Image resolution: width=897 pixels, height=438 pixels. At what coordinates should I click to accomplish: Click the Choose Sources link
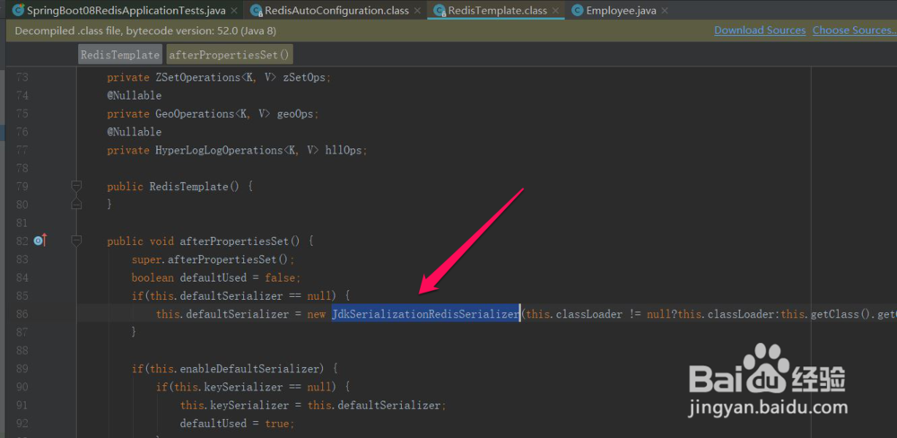click(854, 31)
